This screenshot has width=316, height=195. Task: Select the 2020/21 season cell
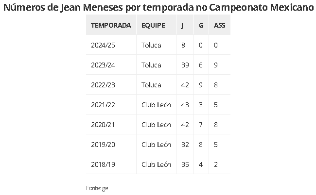(103, 125)
